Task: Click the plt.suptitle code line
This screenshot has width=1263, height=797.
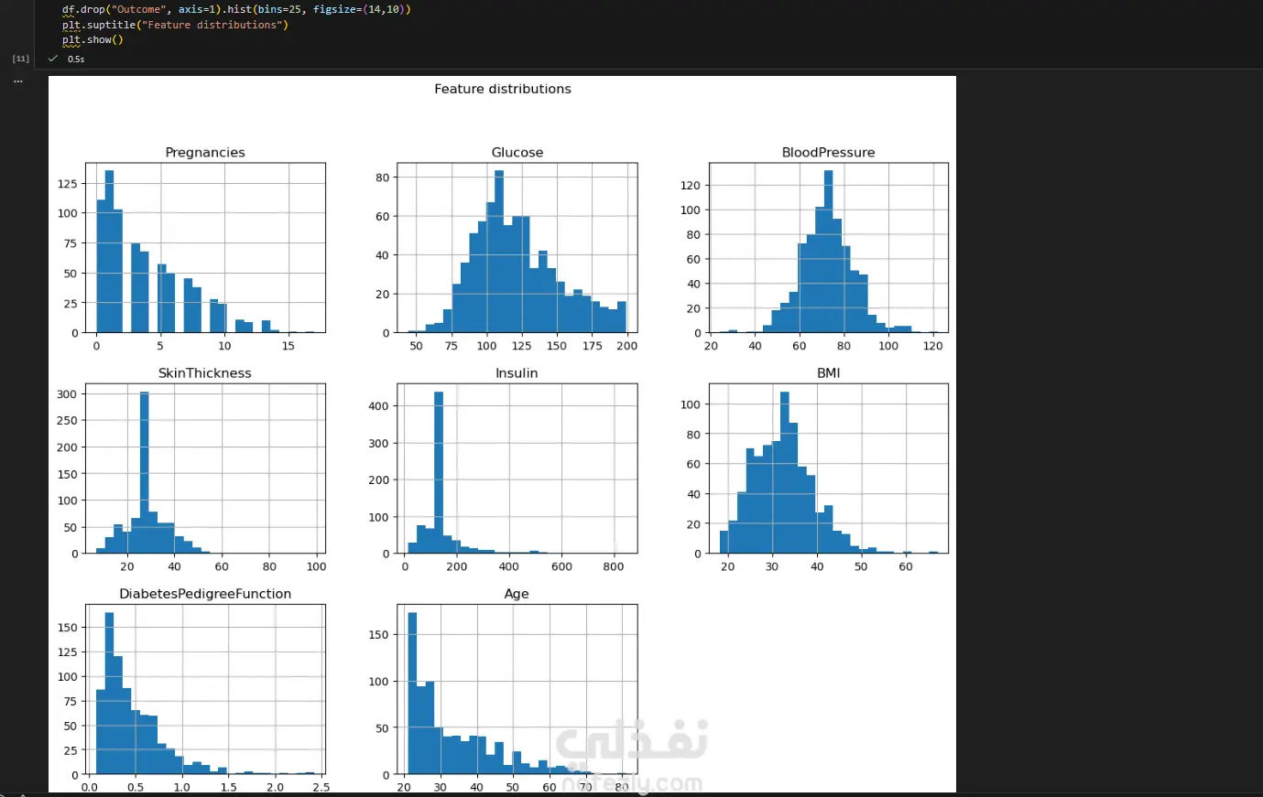Action: 175,25
